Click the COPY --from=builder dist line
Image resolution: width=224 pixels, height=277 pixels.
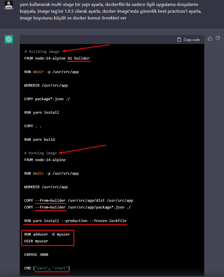79,201
